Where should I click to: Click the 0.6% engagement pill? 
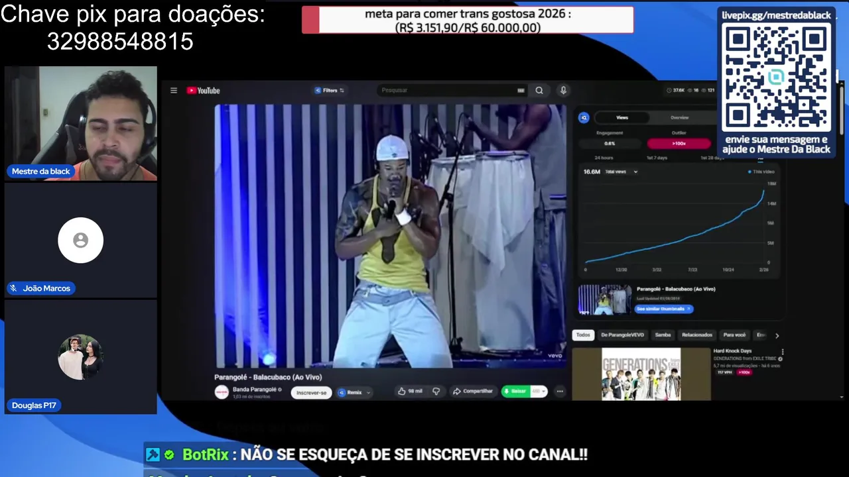[610, 143]
